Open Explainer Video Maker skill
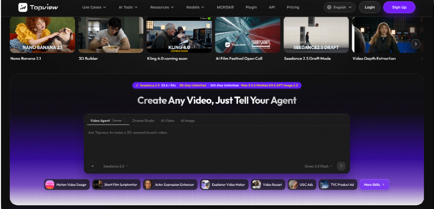Image resolution: width=434 pixels, height=209 pixels. (224, 184)
